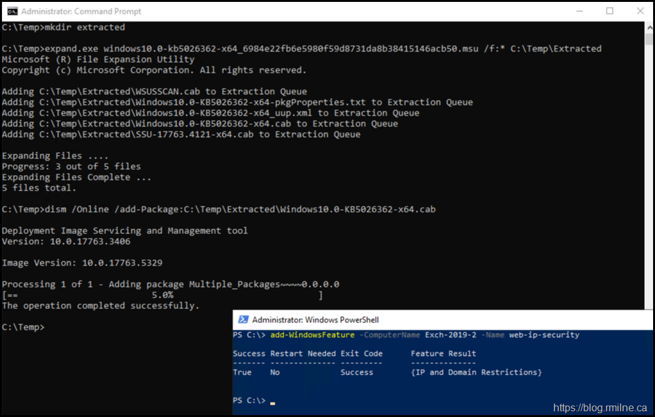Minimize the Command Prompt window

(x=580, y=11)
